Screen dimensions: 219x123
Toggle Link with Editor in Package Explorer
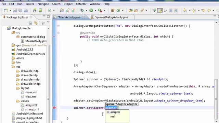coord(36,23)
